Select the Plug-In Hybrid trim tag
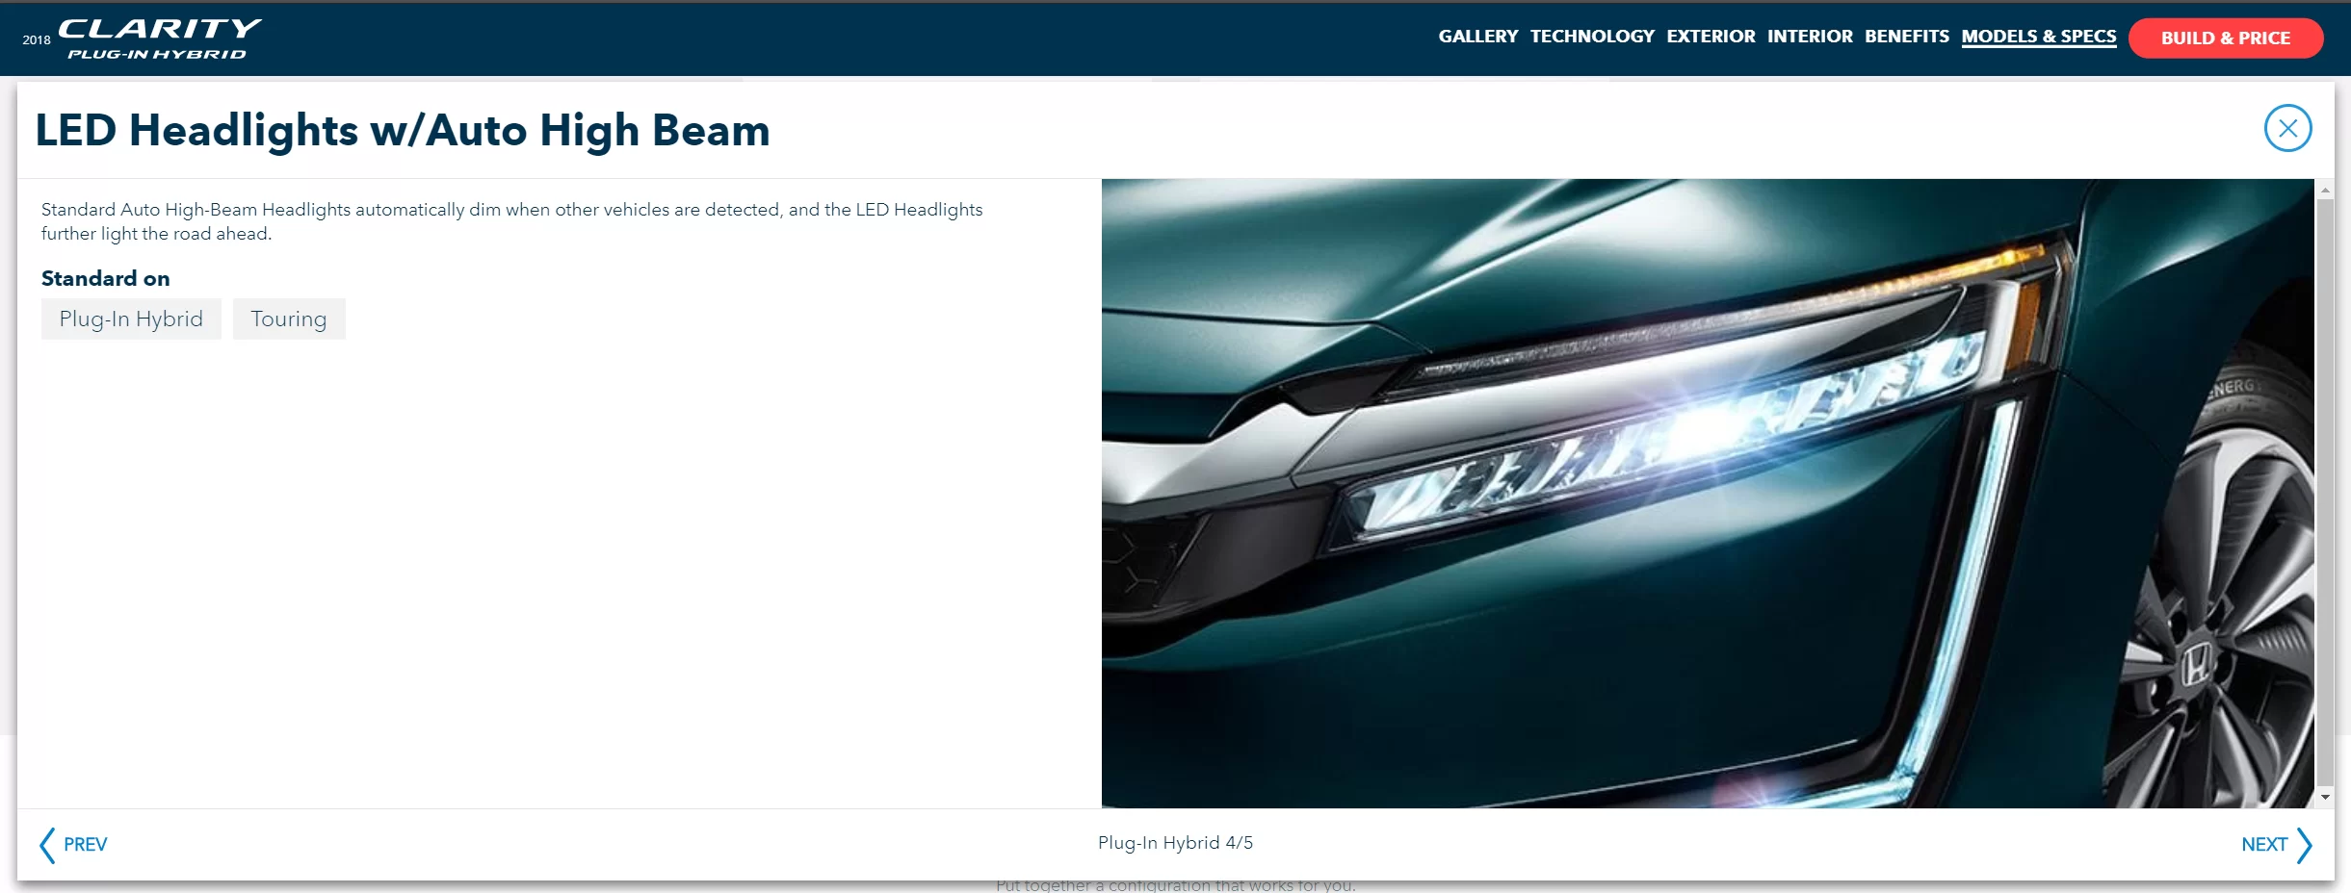Viewport: 2351px width, 893px height. tap(131, 319)
